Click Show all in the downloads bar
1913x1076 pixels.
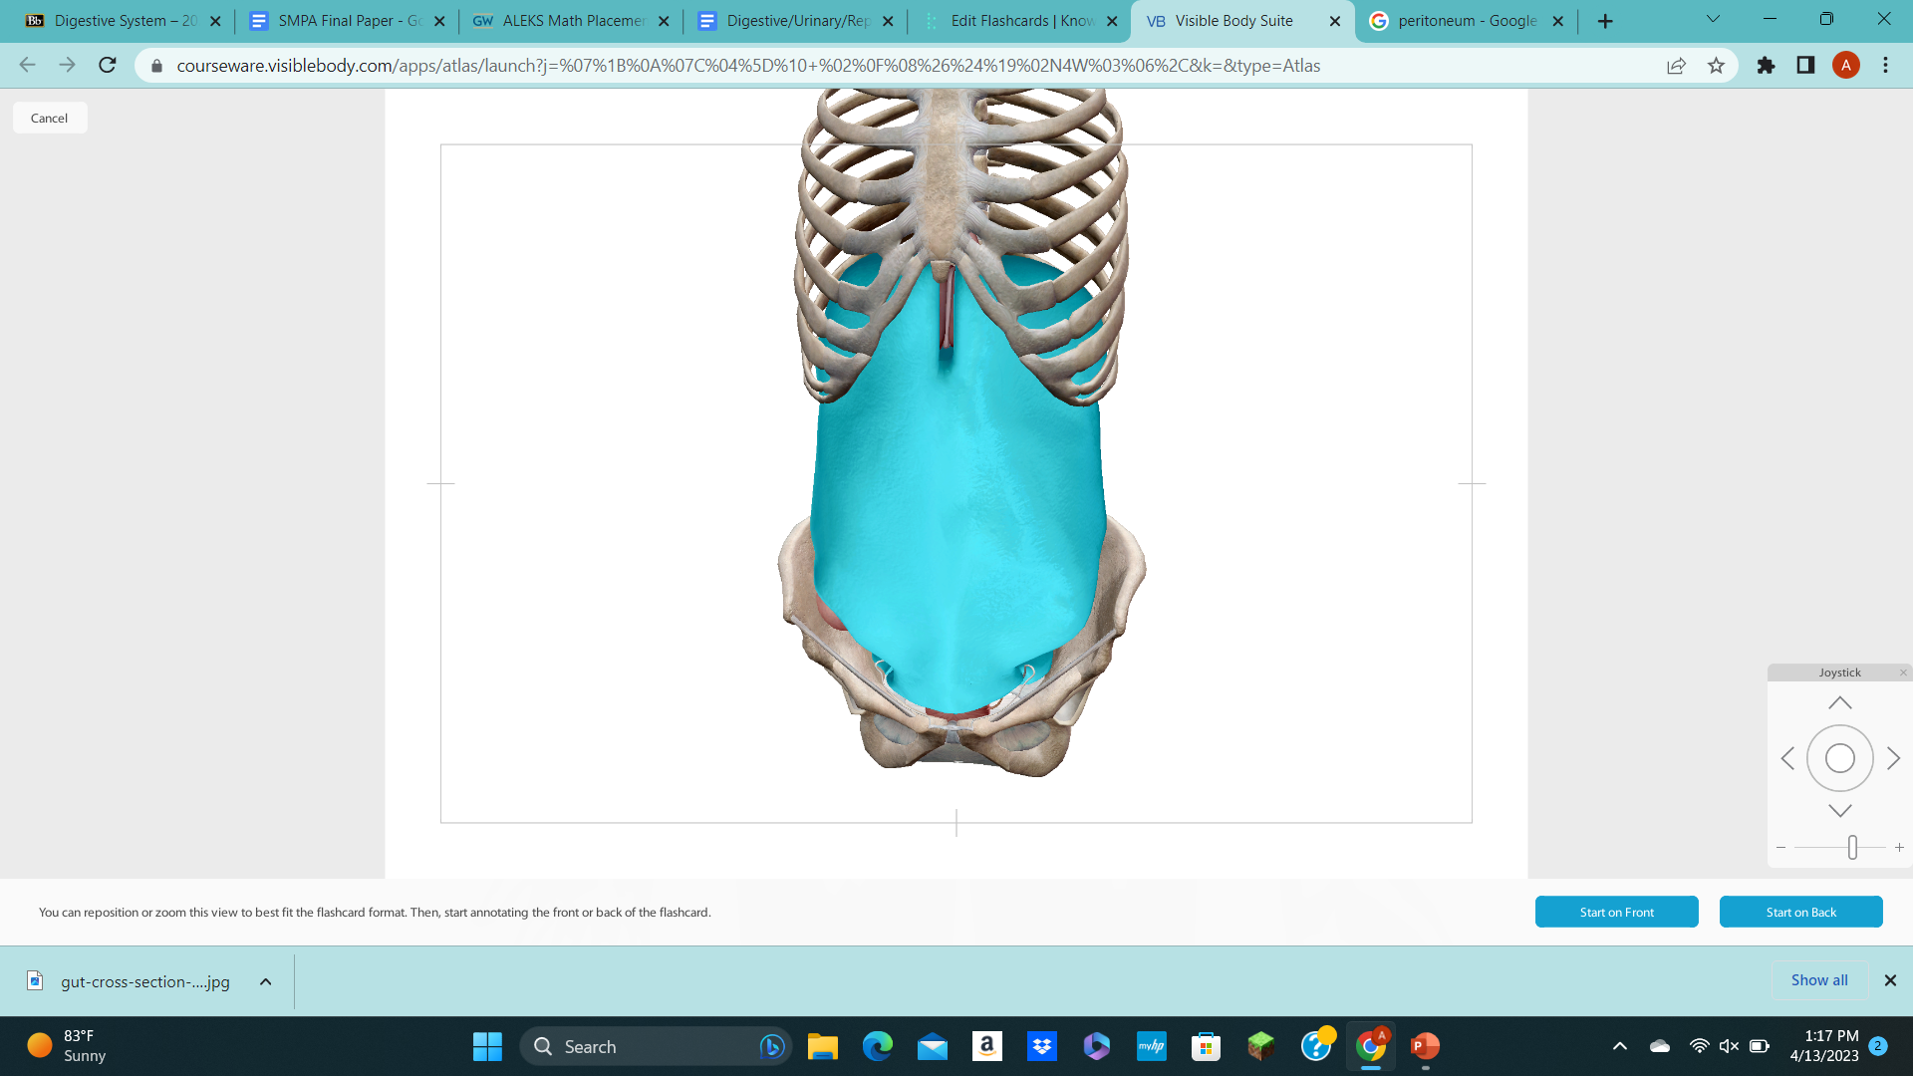(x=1818, y=979)
